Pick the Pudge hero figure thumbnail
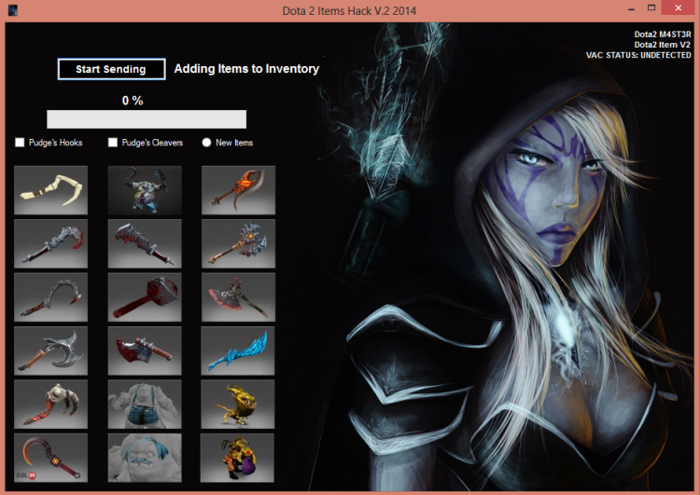The width and height of the screenshot is (700, 495). click(145, 190)
